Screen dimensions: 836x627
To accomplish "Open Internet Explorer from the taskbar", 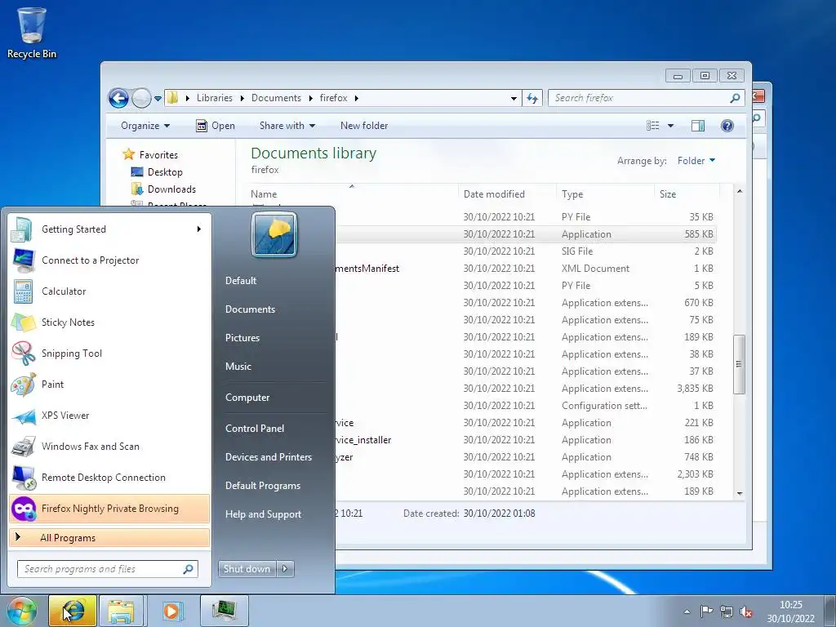I will click(x=73, y=611).
